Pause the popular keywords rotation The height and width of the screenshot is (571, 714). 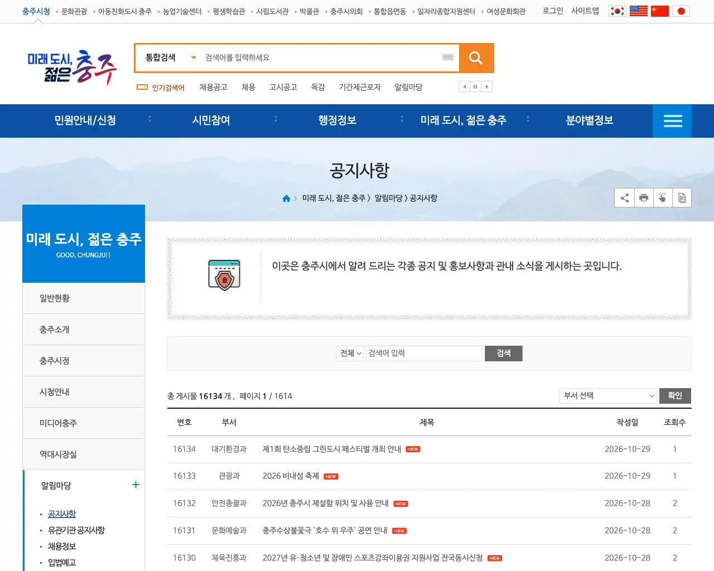tap(476, 86)
